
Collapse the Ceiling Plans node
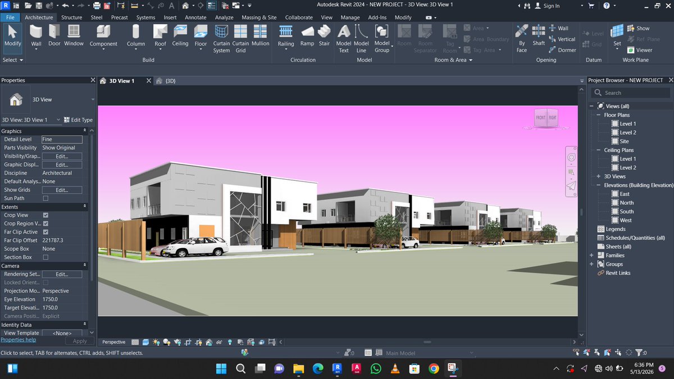[x=599, y=150]
